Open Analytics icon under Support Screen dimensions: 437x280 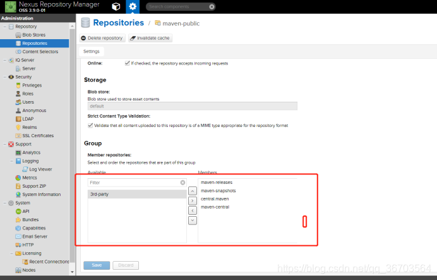click(18, 152)
